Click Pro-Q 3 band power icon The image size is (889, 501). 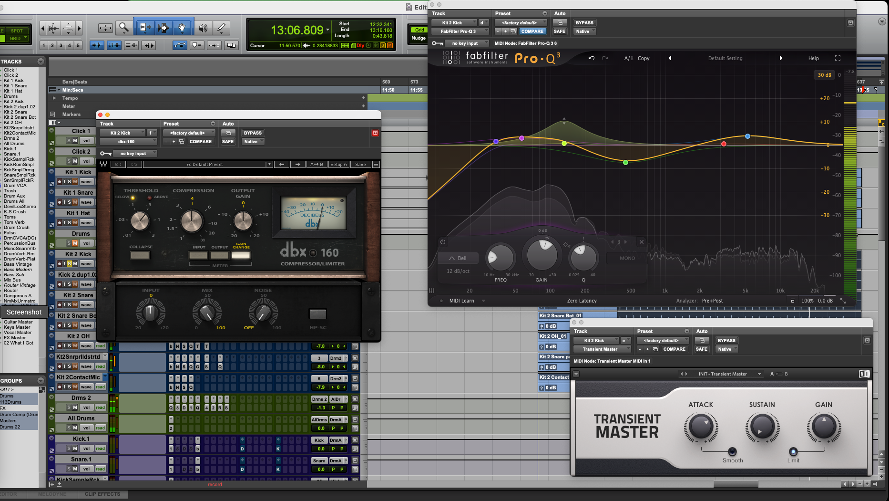(x=443, y=242)
